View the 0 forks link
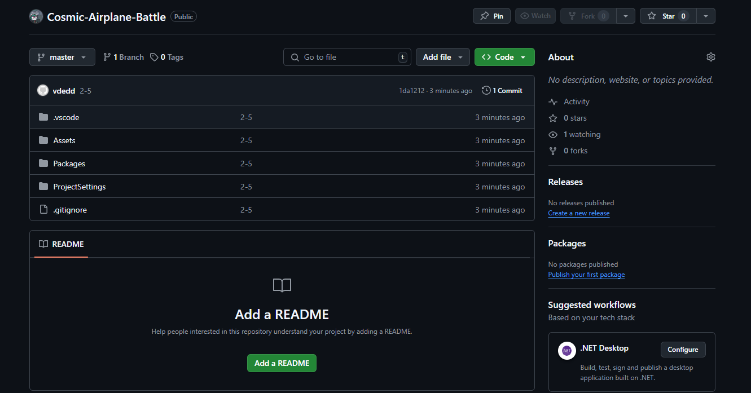Image resolution: width=751 pixels, height=393 pixels. (568, 151)
